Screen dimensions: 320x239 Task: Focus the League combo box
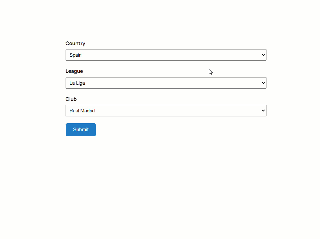point(166,83)
